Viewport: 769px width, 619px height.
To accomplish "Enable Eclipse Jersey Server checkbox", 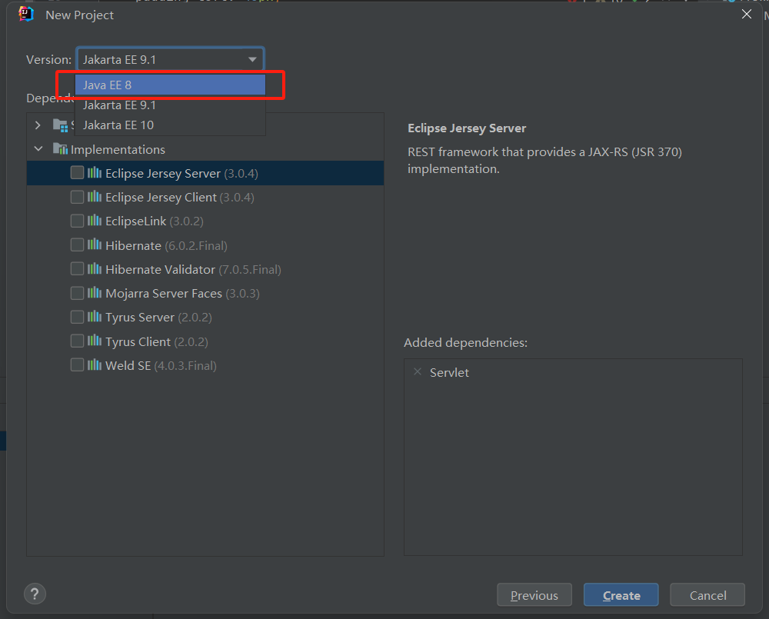I will (x=77, y=173).
